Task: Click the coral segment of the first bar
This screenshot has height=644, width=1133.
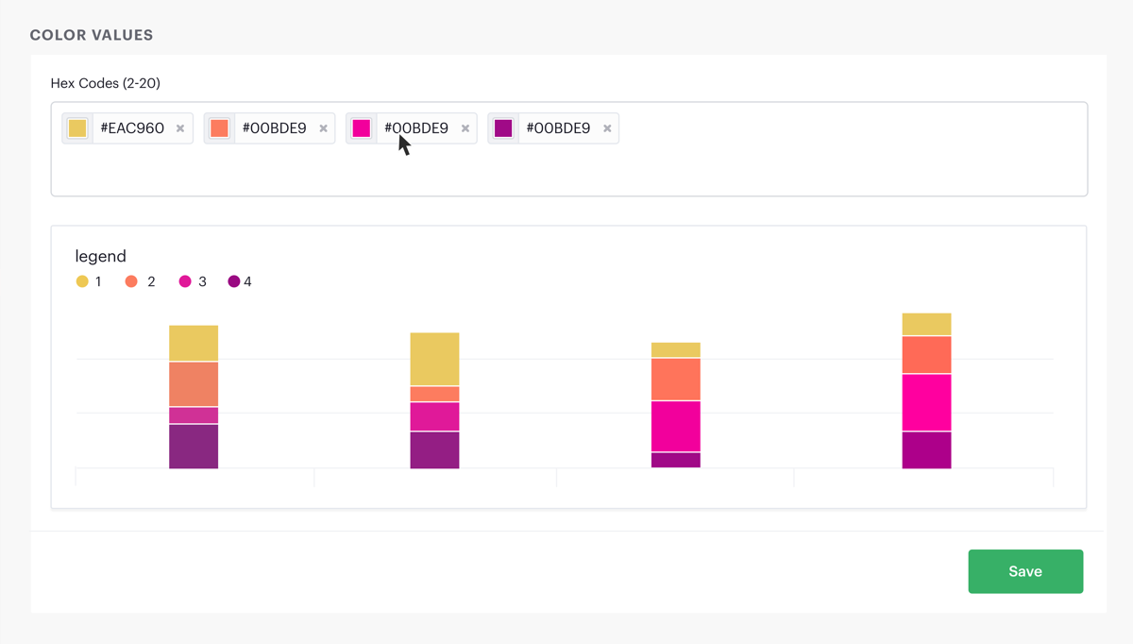Action: pyautogui.click(x=194, y=384)
